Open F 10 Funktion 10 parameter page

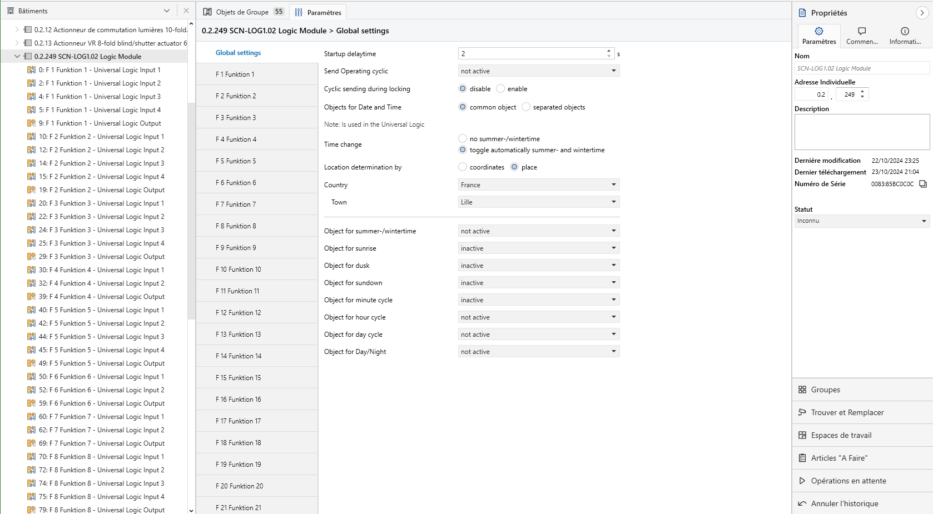pos(257,269)
